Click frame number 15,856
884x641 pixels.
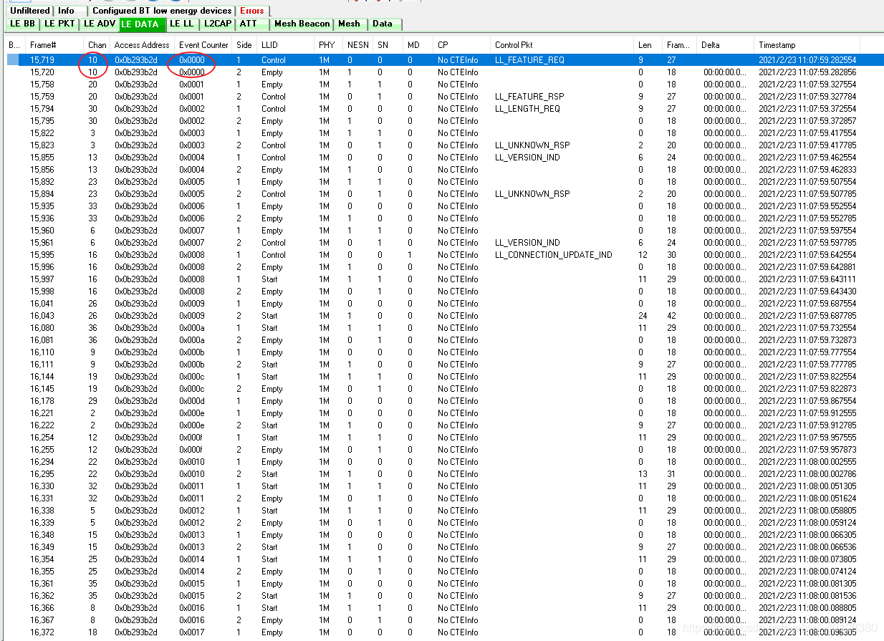[42, 170]
